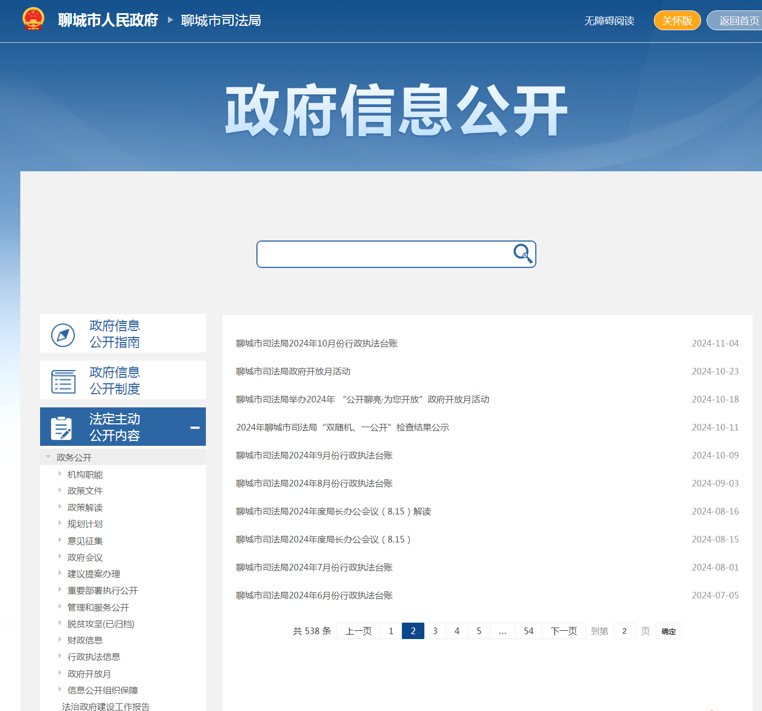The image size is (762, 711).
Task: Click 无障碍阅读 accessibility option
Action: tap(609, 21)
